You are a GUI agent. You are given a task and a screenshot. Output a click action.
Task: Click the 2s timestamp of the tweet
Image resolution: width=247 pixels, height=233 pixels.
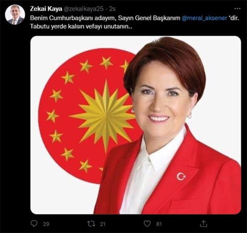tap(112, 9)
